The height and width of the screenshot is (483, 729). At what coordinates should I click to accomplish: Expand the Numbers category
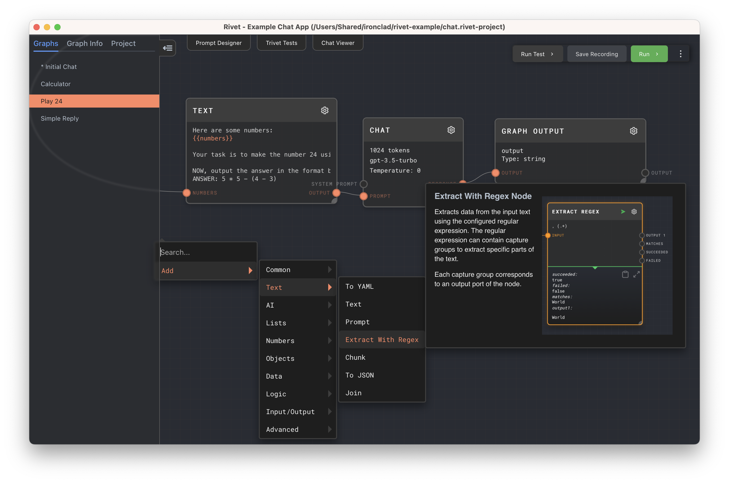(x=298, y=341)
